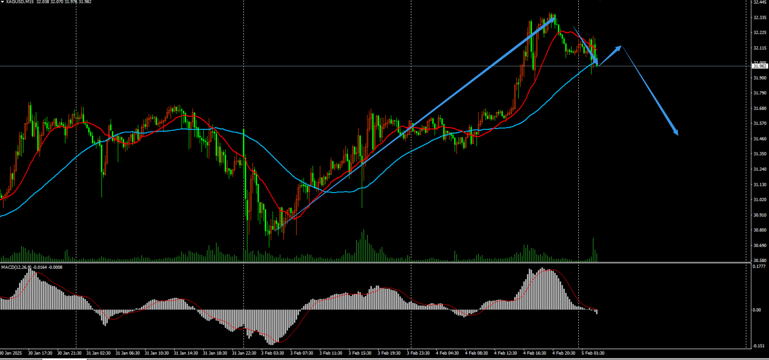Click the 5 Feb 01:30 time label
Screen dimensions: 769x360
pos(593,353)
